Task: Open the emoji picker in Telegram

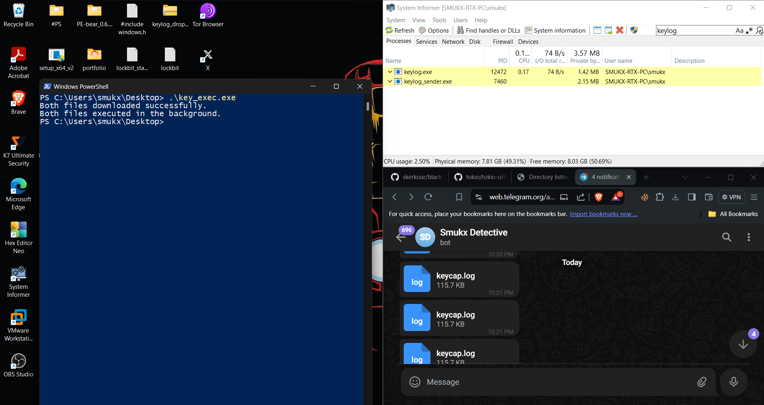Action: point(415,382)
